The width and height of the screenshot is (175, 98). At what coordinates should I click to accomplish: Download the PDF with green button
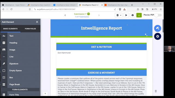pyautogui.click(x=139, y=15)
